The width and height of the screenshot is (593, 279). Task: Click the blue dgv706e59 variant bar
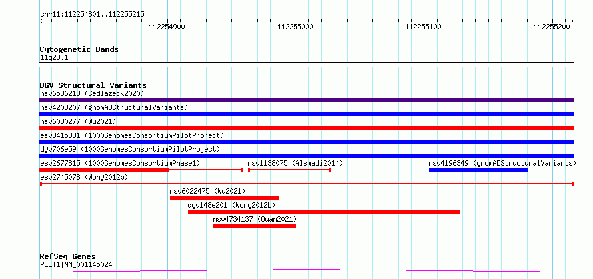tap(306, 156)
